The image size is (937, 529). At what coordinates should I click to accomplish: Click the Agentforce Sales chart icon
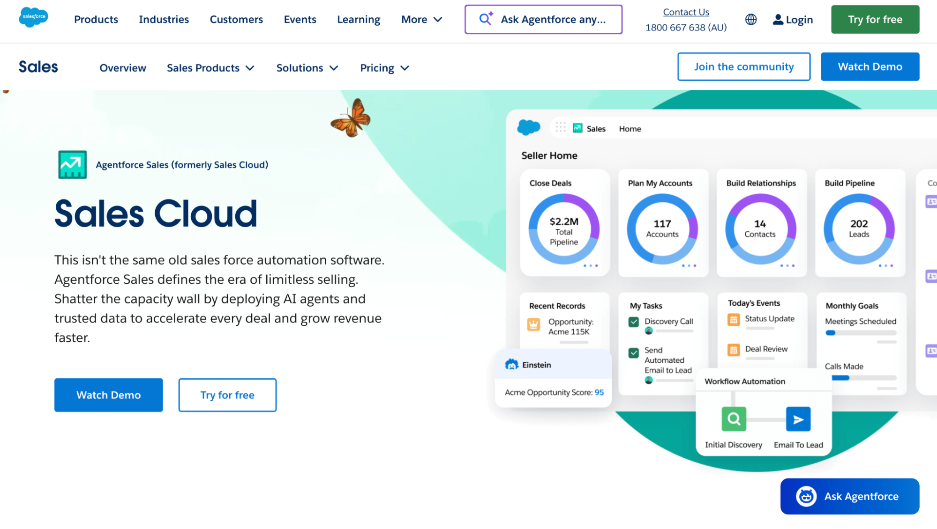coord(72,164)
